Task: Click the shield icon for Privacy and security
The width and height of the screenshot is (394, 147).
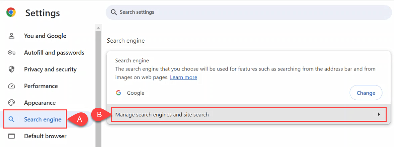Action: 12,69
